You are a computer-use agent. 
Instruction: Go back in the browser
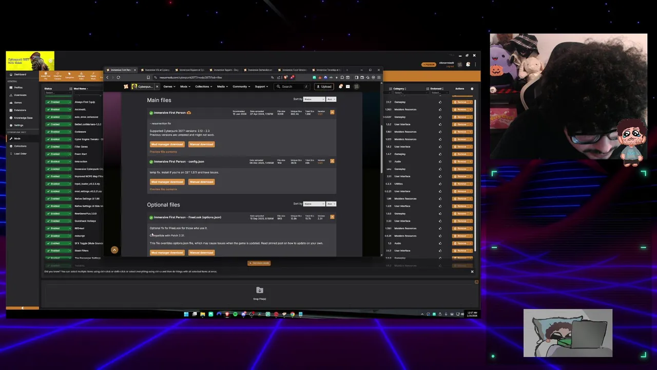coord(107,78)
